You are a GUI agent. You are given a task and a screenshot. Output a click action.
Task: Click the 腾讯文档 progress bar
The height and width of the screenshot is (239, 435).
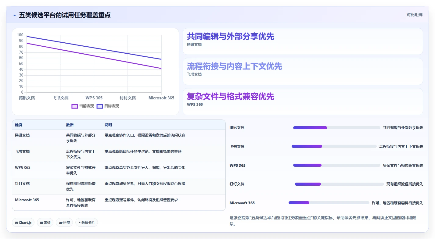pos(337,128)
